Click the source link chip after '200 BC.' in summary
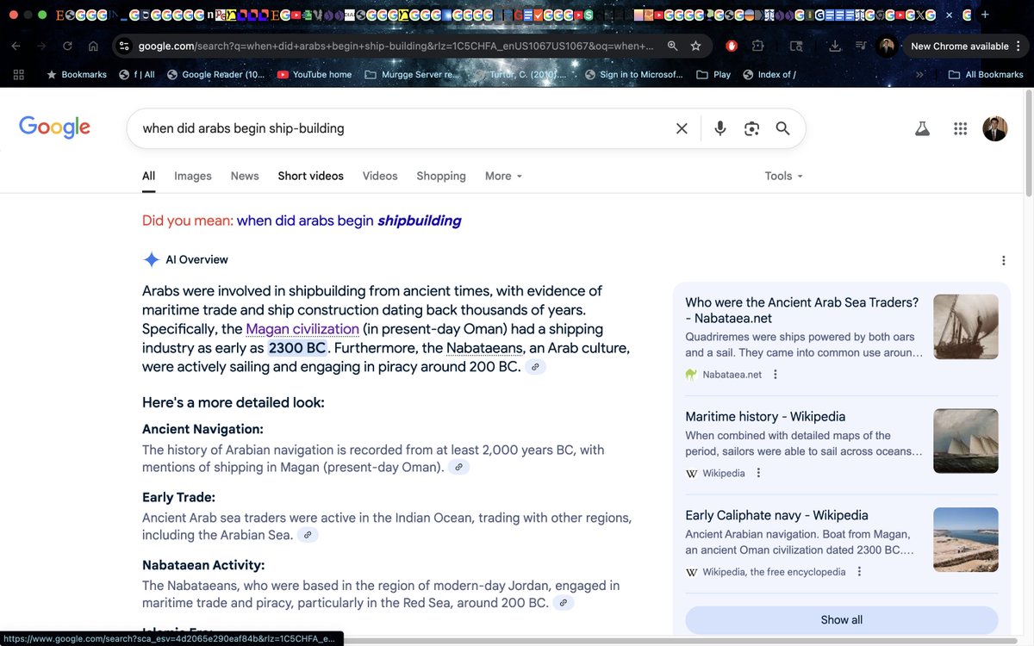The image size is (1034, 646). coord(535,368)
